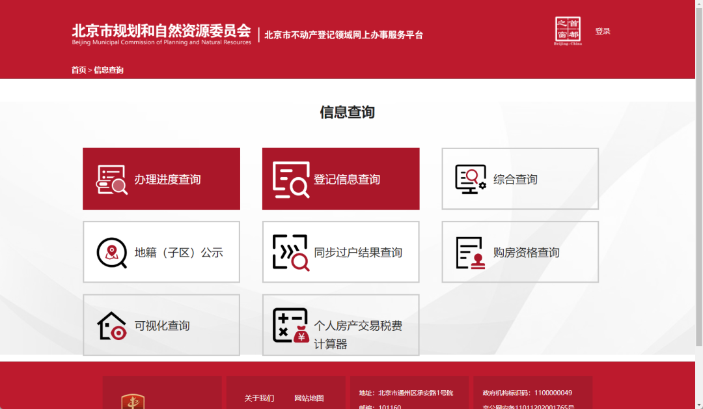
Task: Click the 信息查询 page heading
Action: (347, 112)
